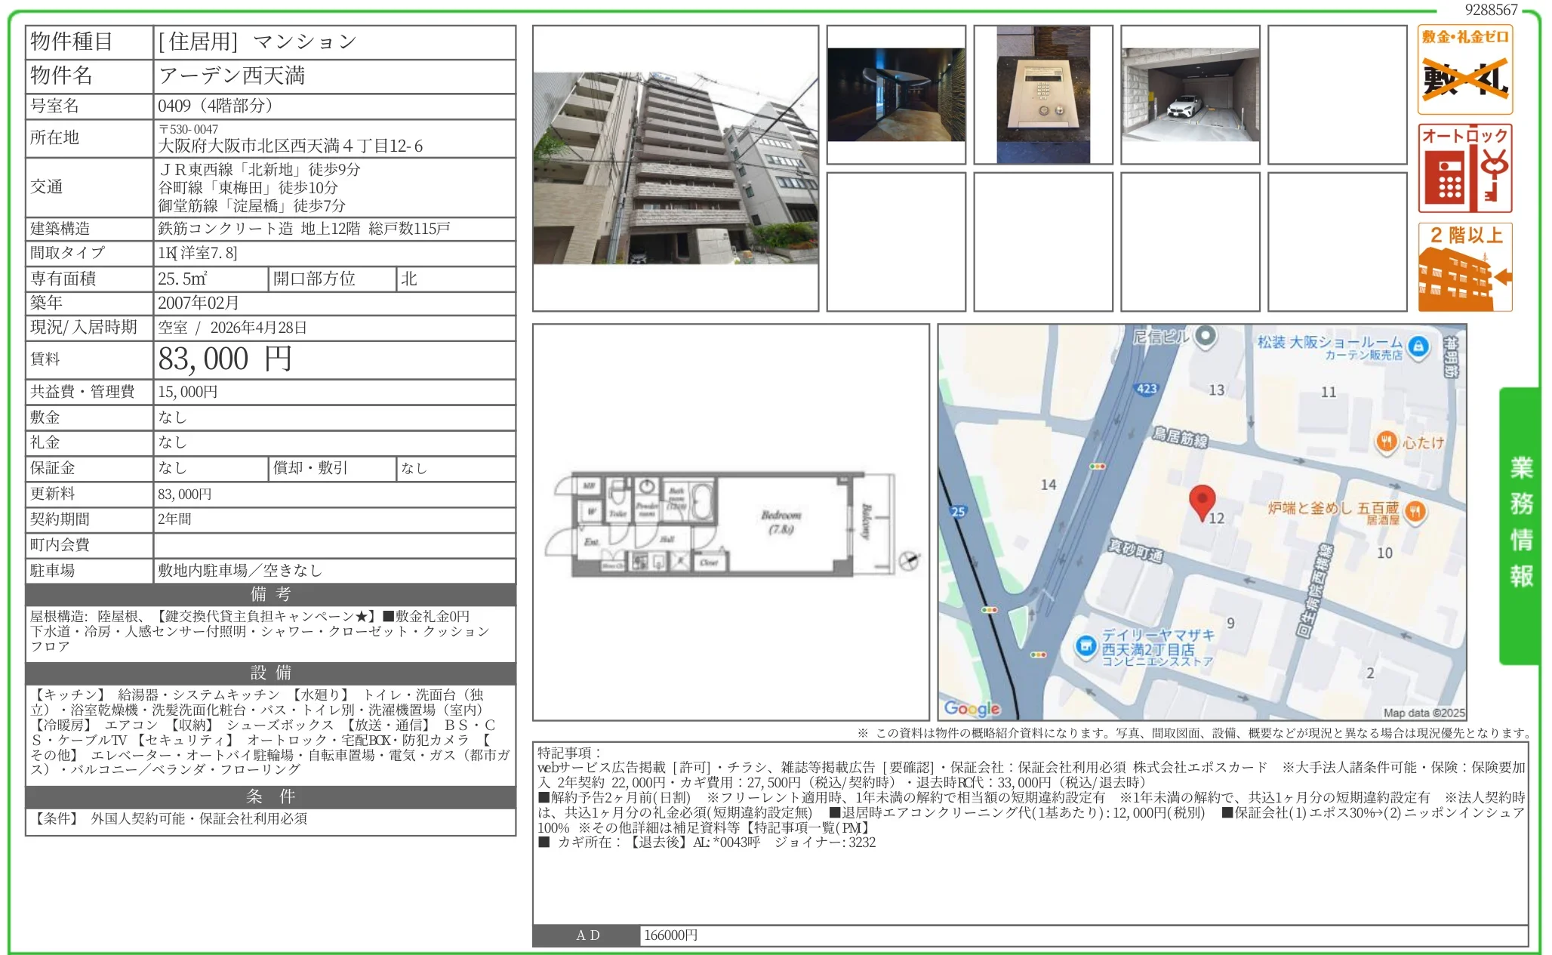Click the AD field showing 166000円

(x=670, y=935)
